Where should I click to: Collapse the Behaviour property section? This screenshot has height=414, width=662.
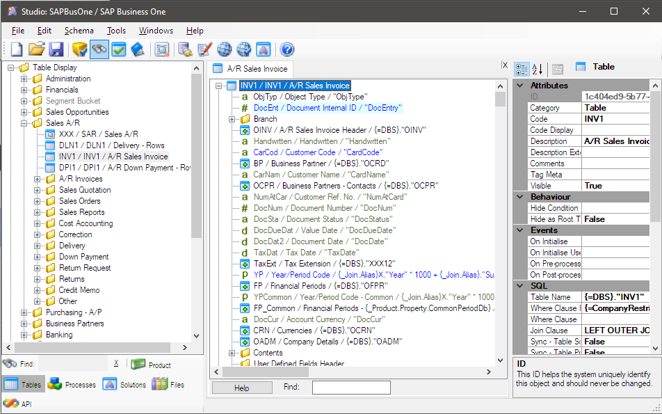(519, 197)
